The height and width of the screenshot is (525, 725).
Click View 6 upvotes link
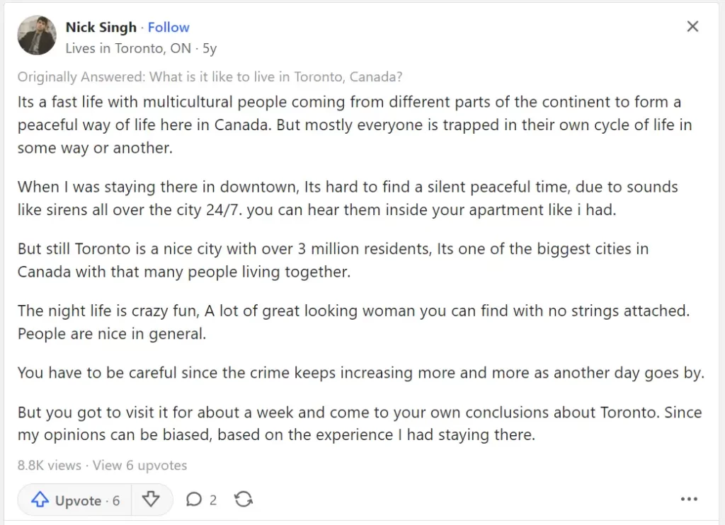[x=139, y=466]
